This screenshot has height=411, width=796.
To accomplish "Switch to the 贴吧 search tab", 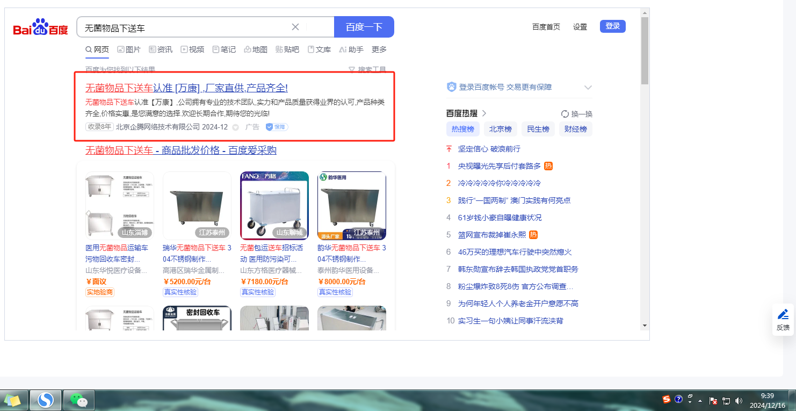I will [x=287, y=49].
